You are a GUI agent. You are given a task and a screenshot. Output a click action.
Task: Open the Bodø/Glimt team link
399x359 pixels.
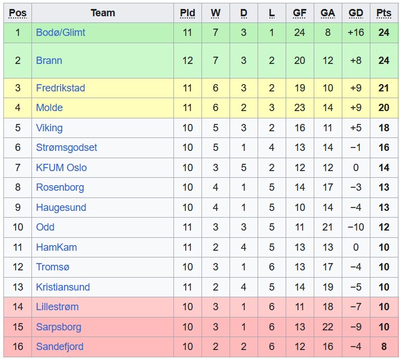[x=61, y=33]
